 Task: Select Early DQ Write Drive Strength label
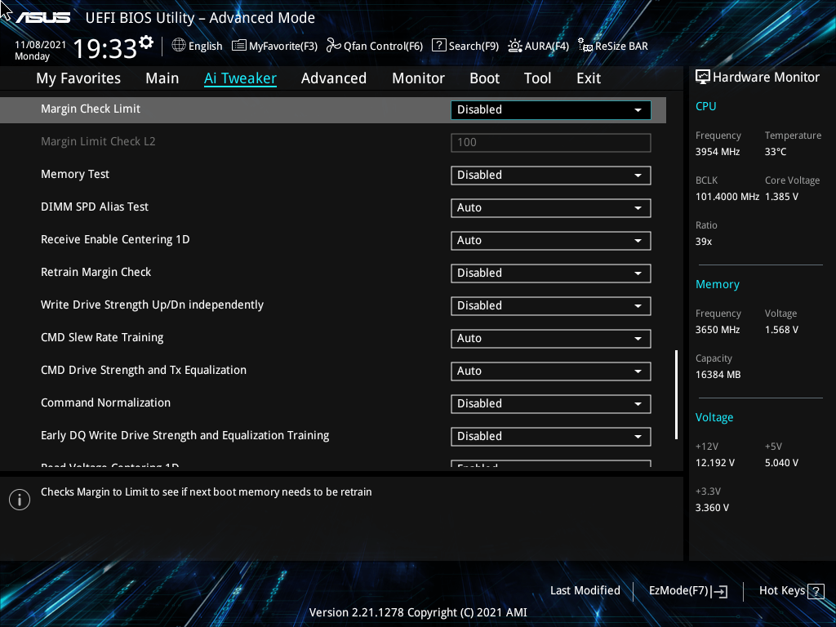click(x=185, y=436)
